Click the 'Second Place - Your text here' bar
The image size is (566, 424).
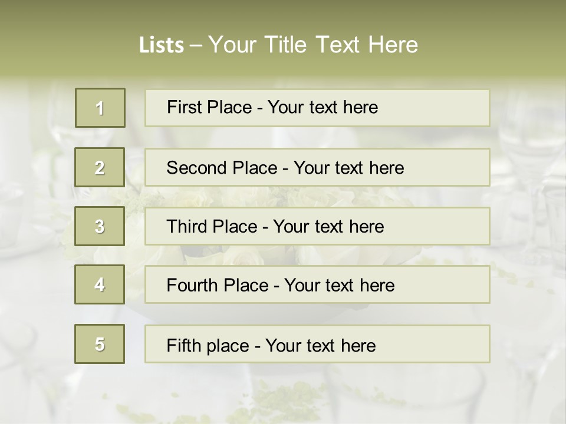(x=317, y=167)
